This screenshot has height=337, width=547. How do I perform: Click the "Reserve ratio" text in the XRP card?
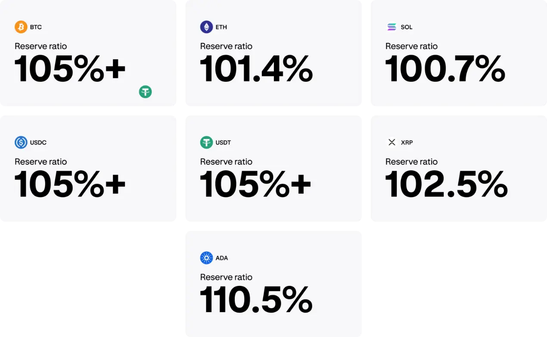[x=411, y=162]
